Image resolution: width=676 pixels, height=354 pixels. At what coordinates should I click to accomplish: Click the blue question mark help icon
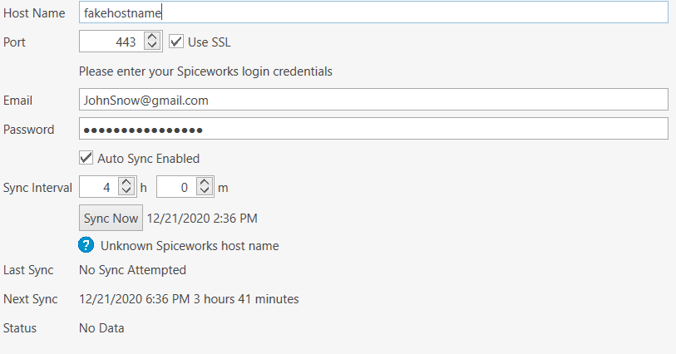(86, 245)
